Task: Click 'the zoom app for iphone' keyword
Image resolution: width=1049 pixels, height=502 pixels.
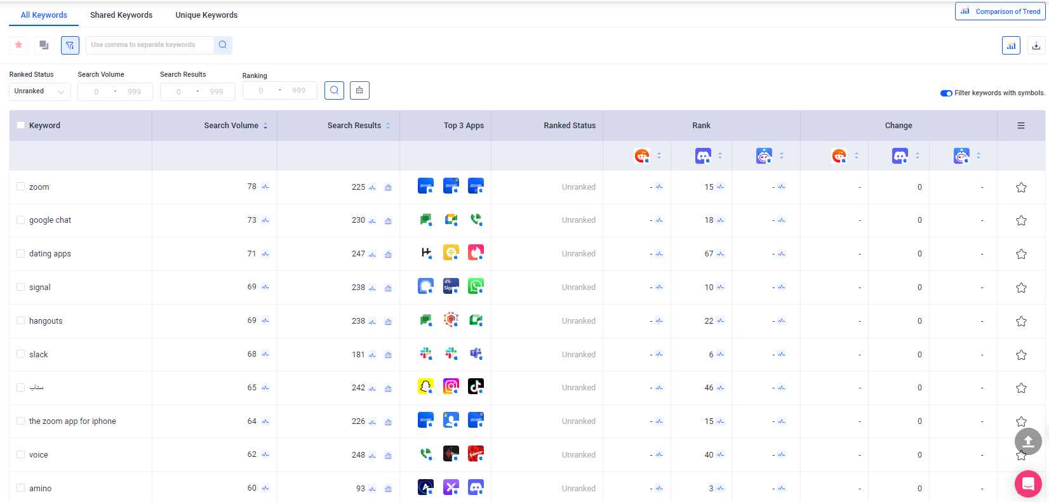Action: pyautogui.click(x=72, y=421)
